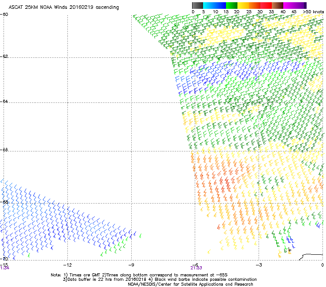Click the black contaminated wind barb above the coastline
Image resolution: width=326 pixels, height=287 pixels.
click(289, 249)
